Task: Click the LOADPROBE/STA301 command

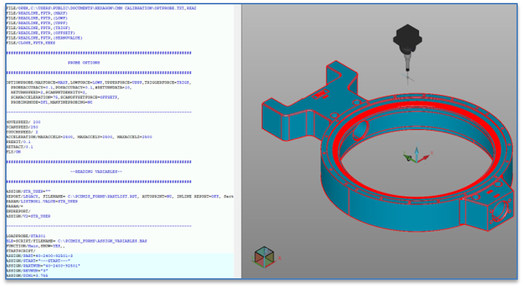Action: coord(26,236)
